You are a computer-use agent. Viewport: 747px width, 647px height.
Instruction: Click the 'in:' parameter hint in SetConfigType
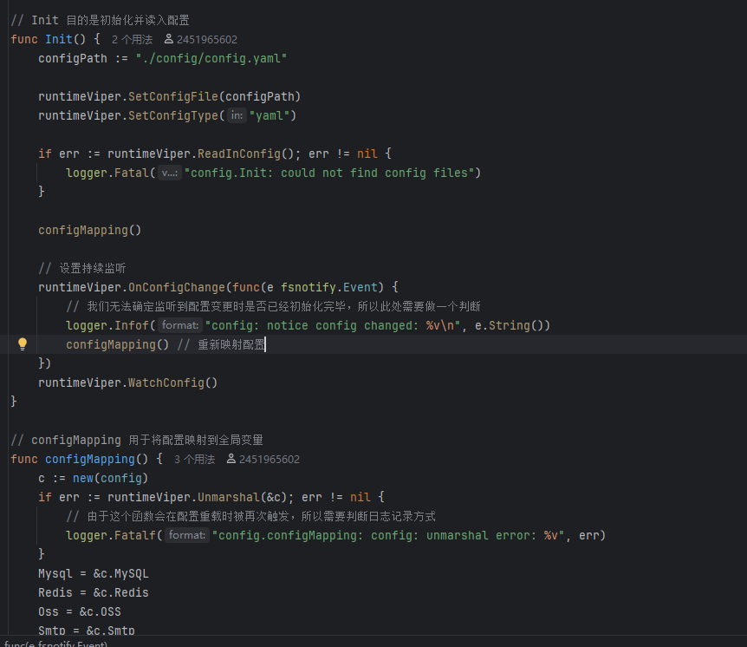(x=237, y=115)
